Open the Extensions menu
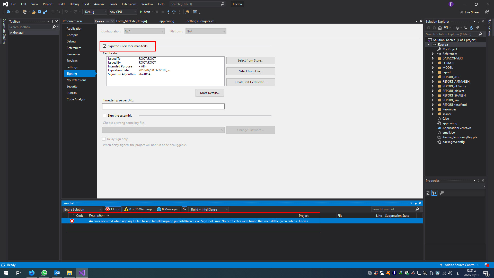 [129, 4]
